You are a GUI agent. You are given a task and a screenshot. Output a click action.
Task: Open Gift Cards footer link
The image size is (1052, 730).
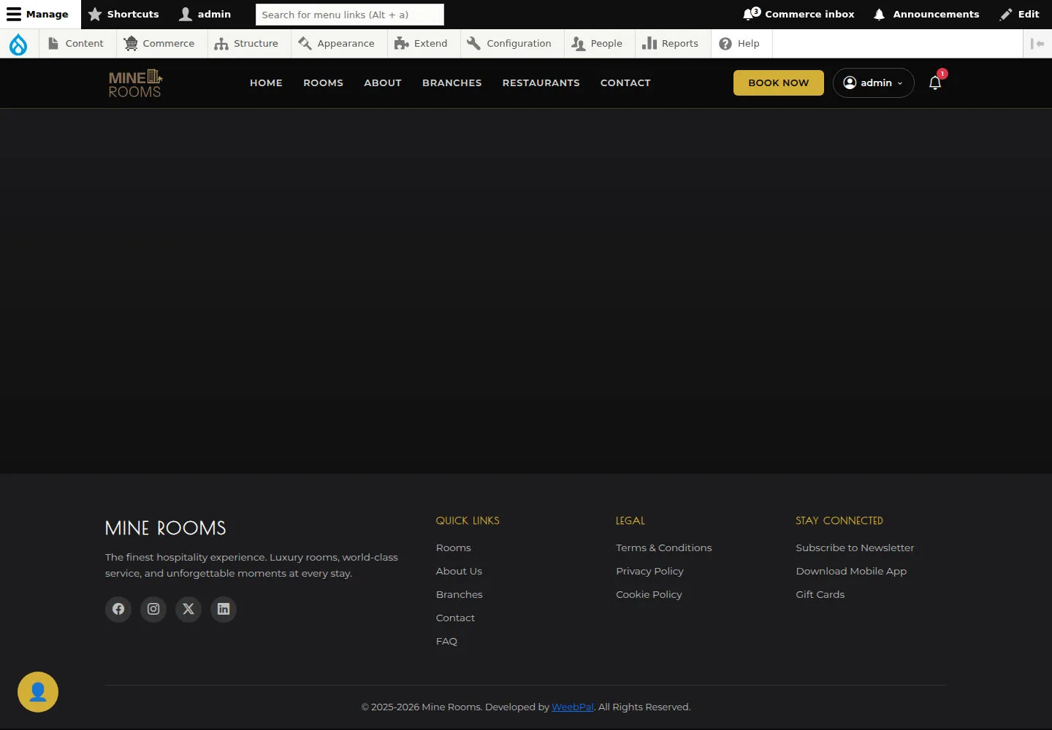(x=820, y=594)
